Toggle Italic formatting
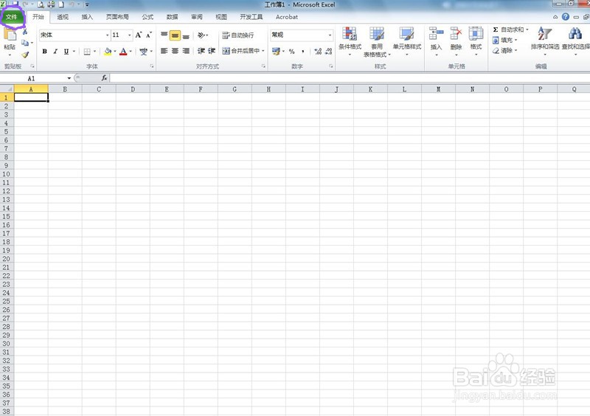 coord(55,52)
